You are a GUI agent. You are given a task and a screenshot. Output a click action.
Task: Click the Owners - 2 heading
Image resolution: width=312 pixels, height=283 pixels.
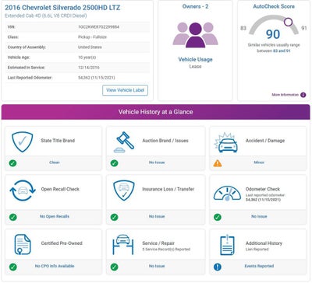(x=195, y=6)
